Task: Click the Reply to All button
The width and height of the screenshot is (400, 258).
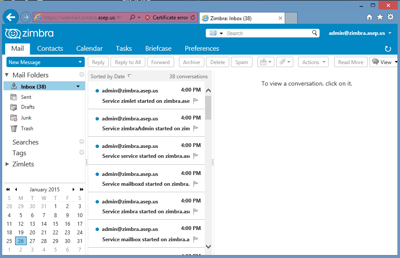Action: (x=128, y=62)
